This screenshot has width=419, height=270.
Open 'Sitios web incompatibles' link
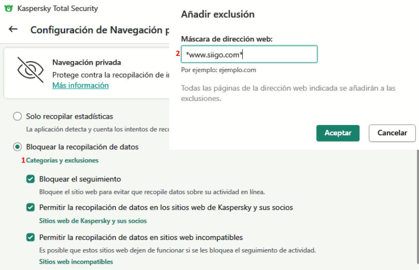click(76, 262)
